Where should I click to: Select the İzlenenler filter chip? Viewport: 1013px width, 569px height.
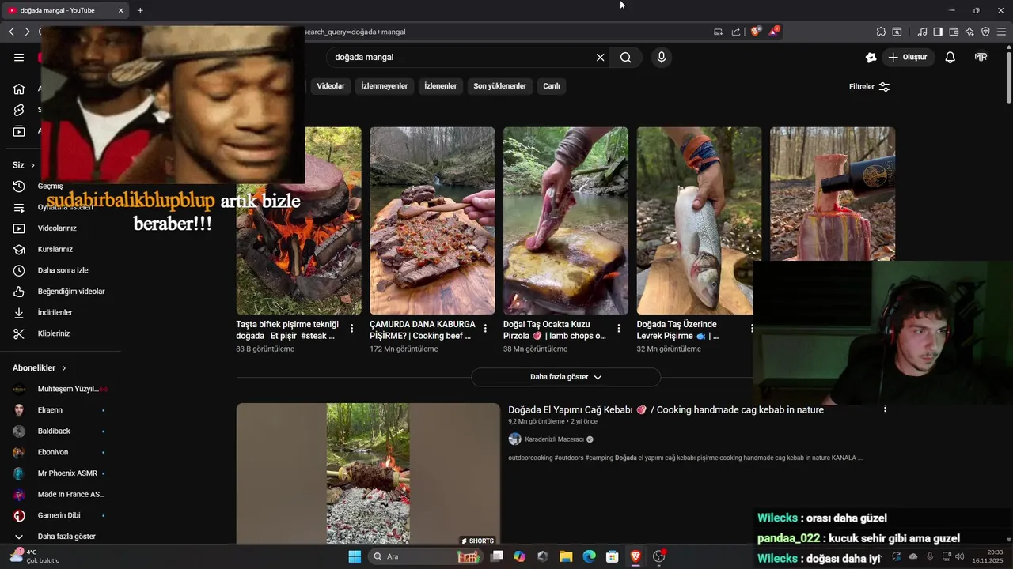pos(441,85)
